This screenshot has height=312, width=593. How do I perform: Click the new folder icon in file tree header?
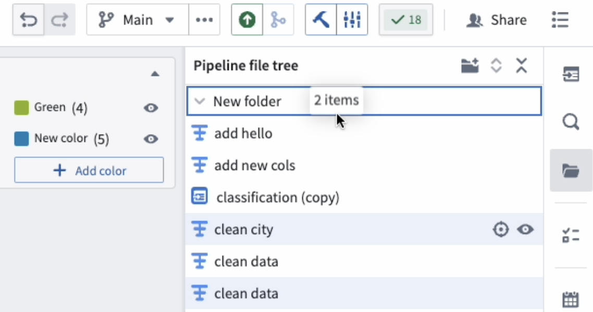470,66
